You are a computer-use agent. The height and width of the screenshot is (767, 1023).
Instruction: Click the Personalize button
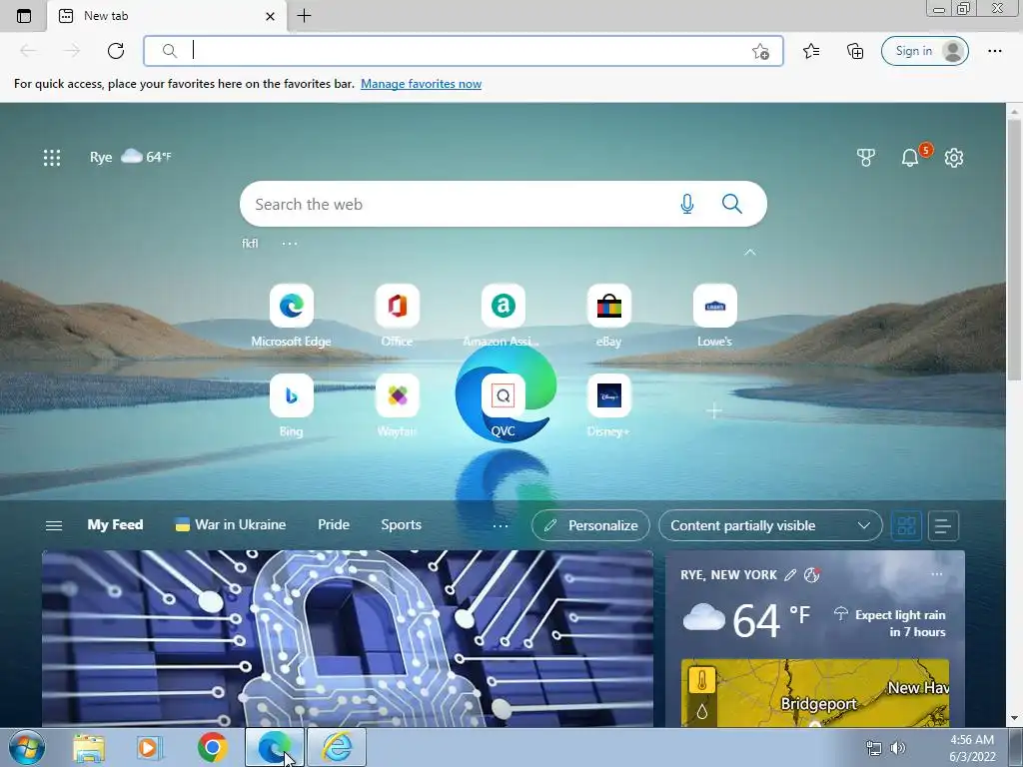click(590, 525)
